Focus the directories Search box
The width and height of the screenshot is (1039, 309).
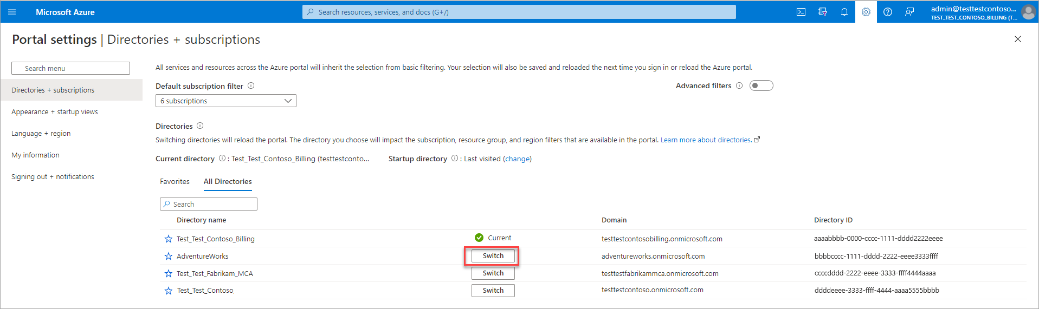coord(209,204)
